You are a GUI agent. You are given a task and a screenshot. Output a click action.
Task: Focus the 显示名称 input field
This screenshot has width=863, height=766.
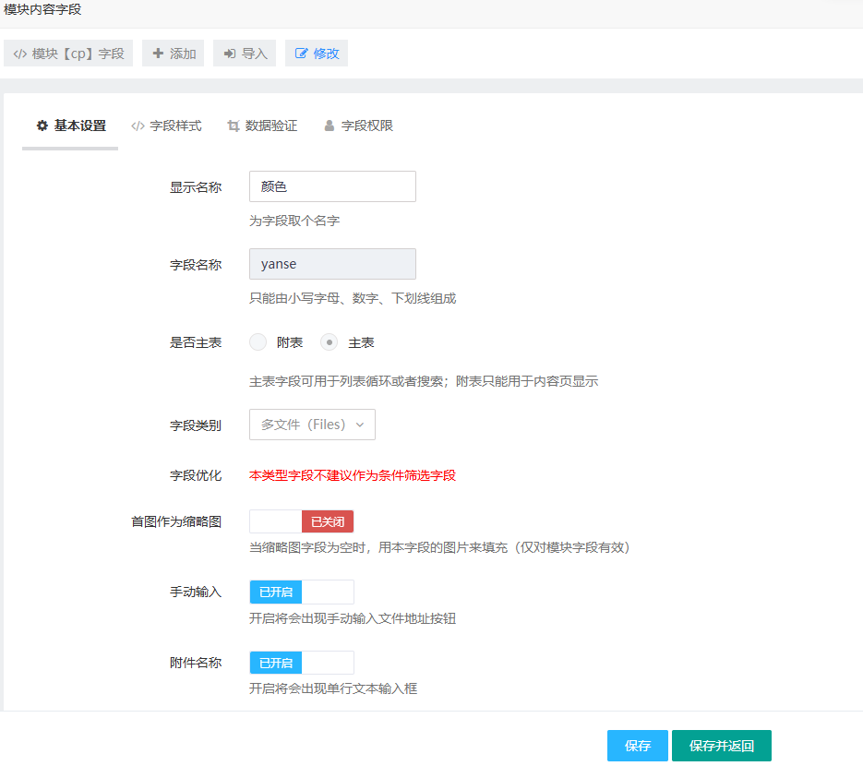pyautogui.click(x=332, y=186)
